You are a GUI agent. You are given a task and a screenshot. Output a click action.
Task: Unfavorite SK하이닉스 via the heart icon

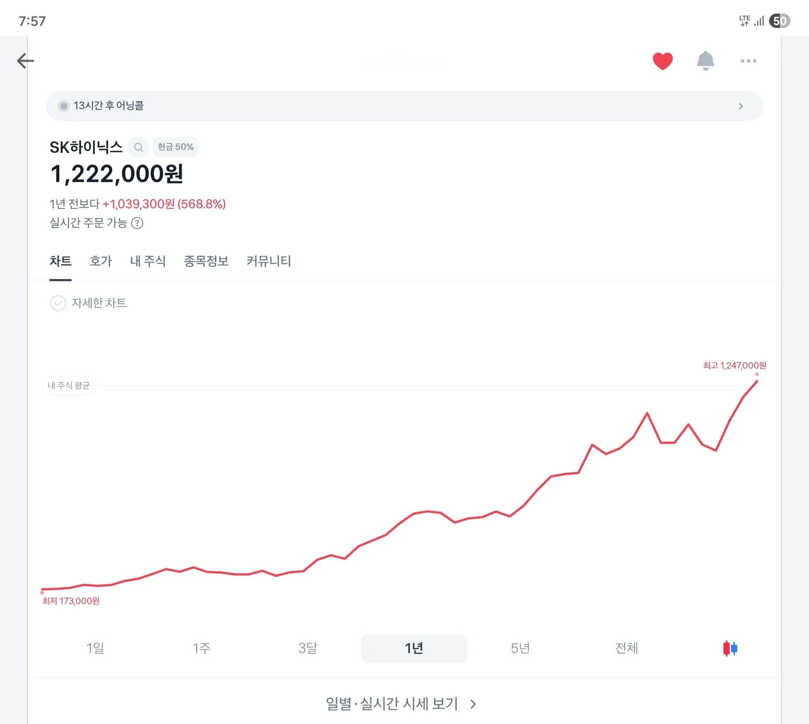click(663, 60)
